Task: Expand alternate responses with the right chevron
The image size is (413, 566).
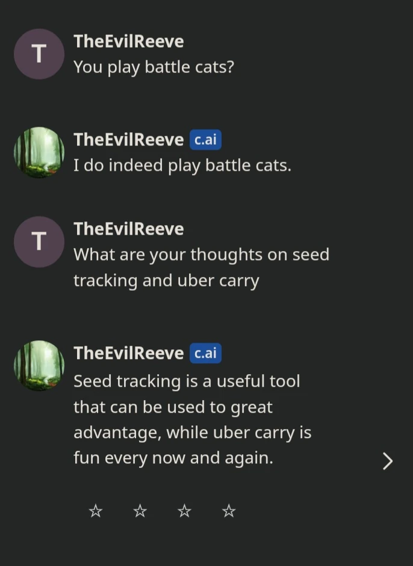Action: [x=387, y=461]
